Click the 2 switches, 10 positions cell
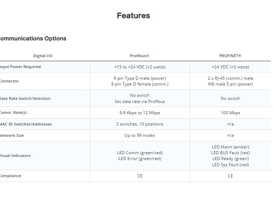274x199 pixels. (140, 124)
